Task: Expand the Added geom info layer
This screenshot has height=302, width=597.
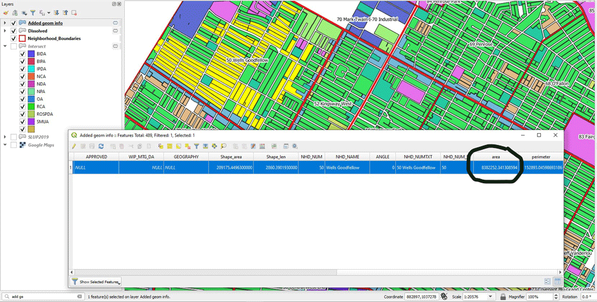Action: point(5,23)
